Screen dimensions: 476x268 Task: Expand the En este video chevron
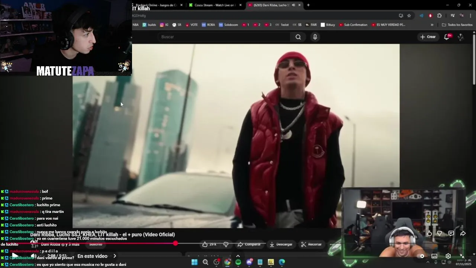click(115, 256)
